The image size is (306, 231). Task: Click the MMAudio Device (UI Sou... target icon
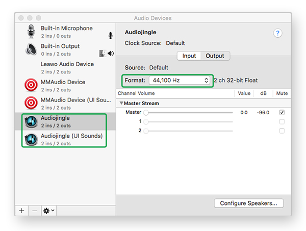31,103
